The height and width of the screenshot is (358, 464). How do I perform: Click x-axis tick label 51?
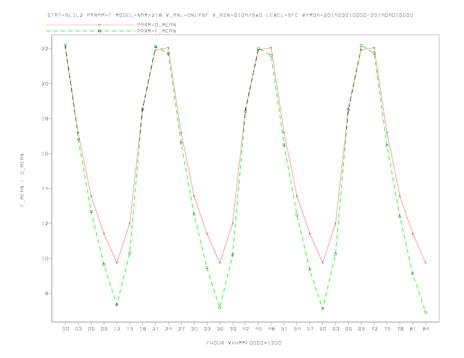284,329
